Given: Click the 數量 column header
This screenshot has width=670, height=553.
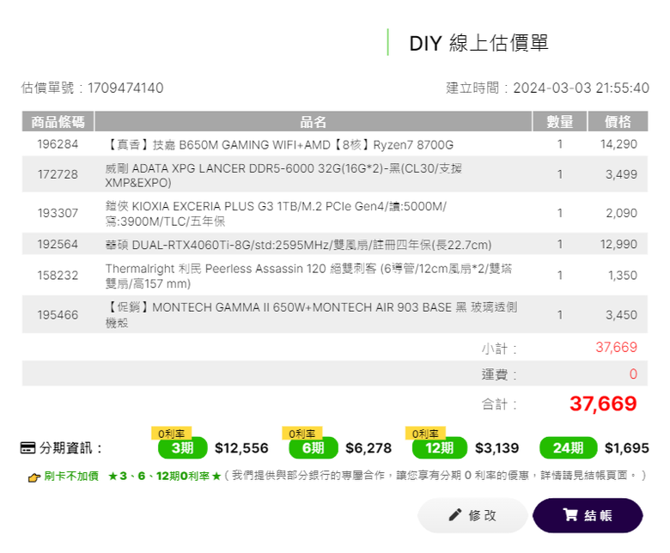Looking at the screenshot, I should (560, 122).
